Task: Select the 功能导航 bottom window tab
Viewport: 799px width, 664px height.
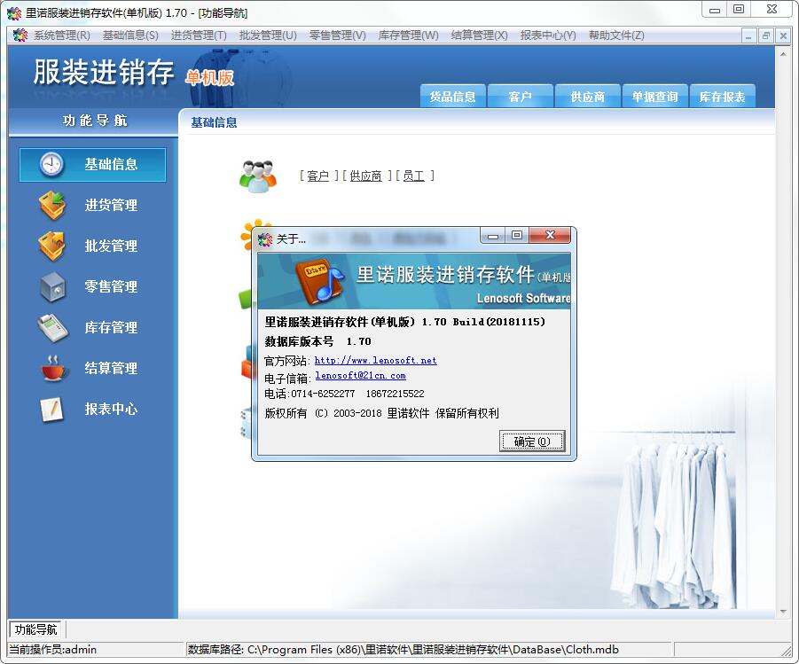Action: click(x=35, y=629)
